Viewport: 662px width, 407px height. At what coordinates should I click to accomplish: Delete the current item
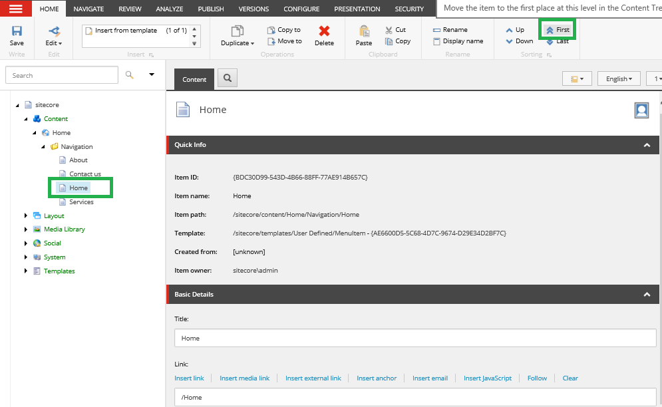click(324, 35)
